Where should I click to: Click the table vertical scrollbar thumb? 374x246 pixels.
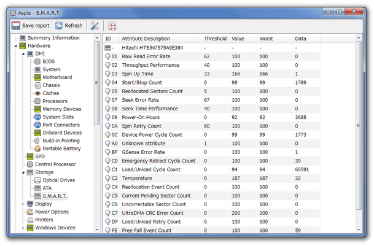pos(359,125)
